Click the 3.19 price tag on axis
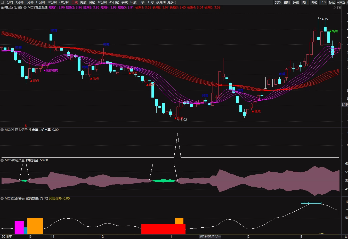The width and height of the screenshot is (348, 239). coord(345,105)
